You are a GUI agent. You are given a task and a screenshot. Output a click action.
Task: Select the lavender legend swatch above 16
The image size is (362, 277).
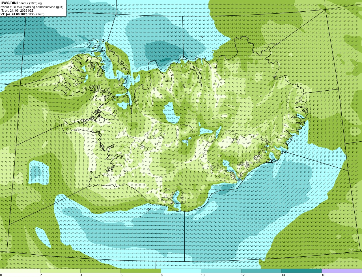tap(342, 271)
